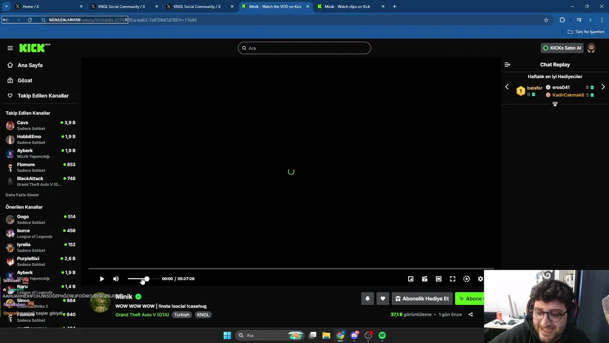Open the Kick hamburger menu
The image size is (609, 343).
point(10,48)
